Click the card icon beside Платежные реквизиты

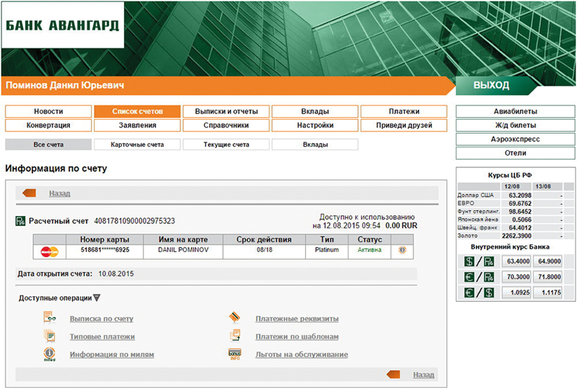[x=235, y=317]
